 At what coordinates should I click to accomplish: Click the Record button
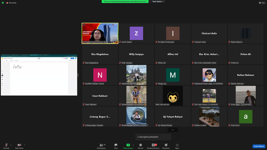click(141, 146)
